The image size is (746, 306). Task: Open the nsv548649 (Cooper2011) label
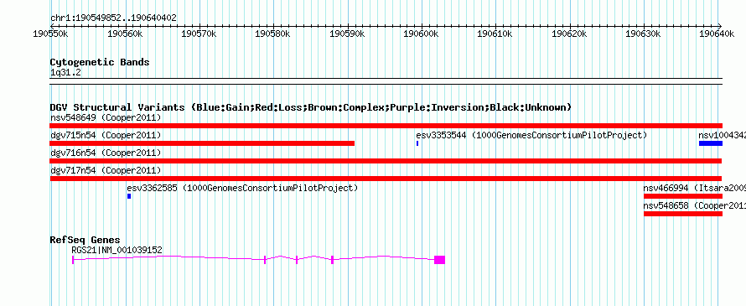[106, 117]
